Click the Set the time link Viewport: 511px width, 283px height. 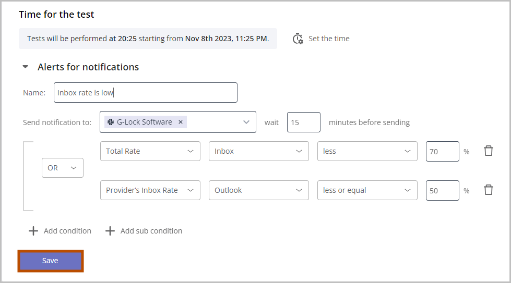tap(329, 39)
